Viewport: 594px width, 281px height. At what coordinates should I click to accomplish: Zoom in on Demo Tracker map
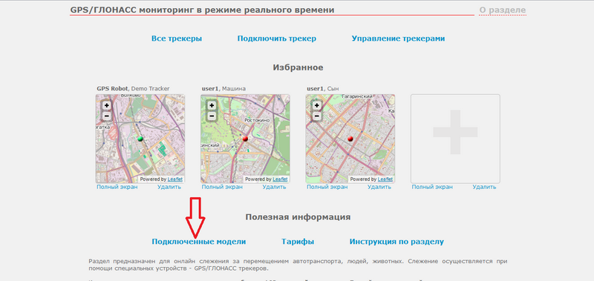[x=106, y=105]
